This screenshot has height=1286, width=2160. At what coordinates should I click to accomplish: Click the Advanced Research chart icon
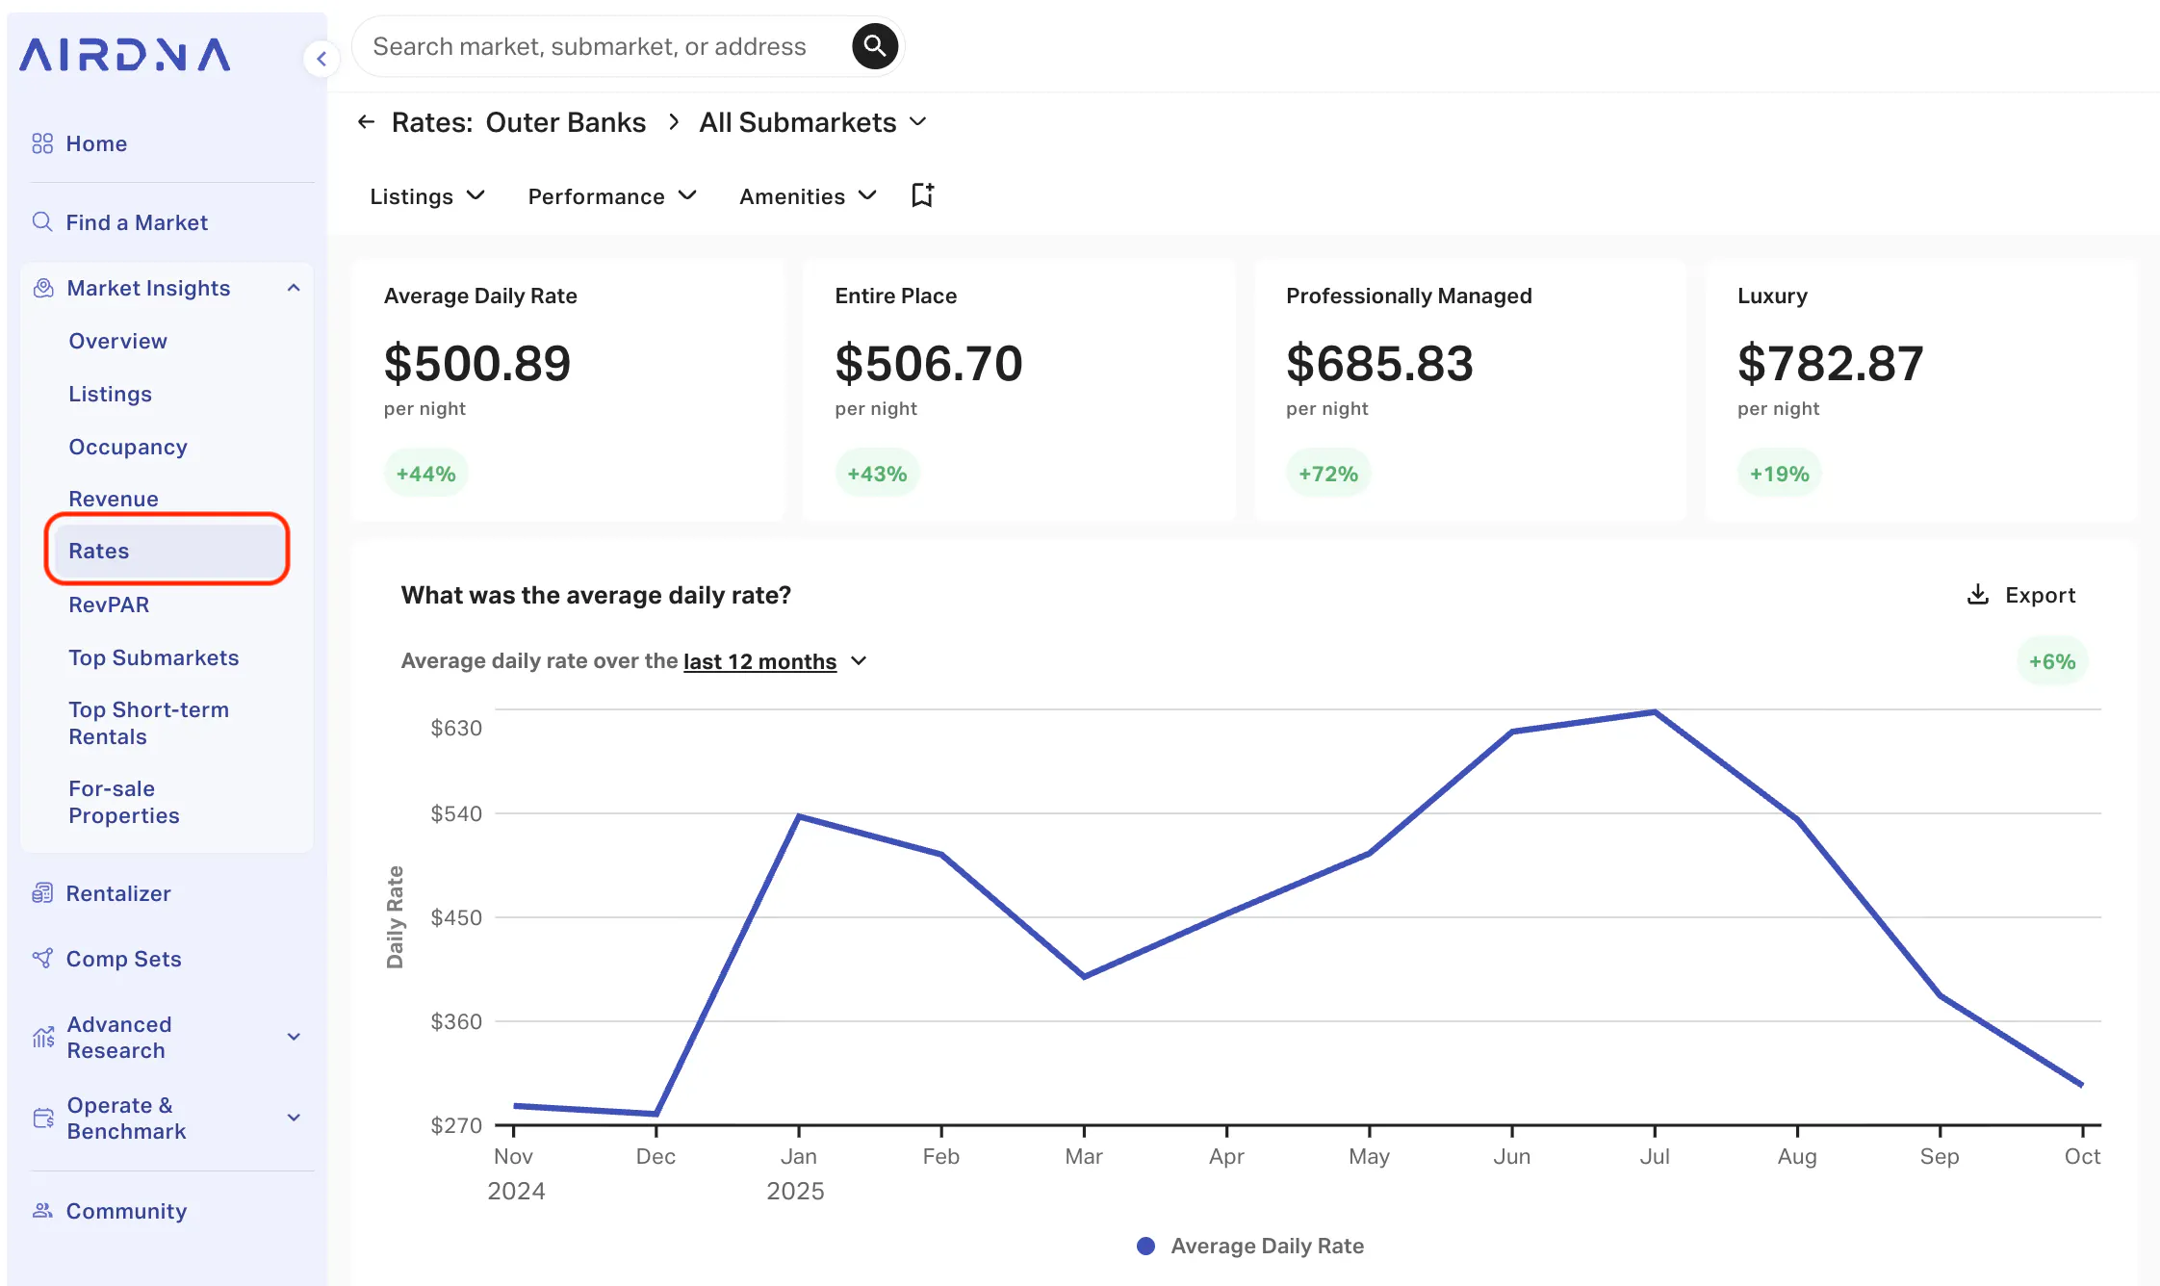click(43, 1037)
